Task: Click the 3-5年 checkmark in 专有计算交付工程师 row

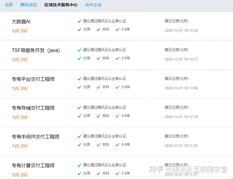Action: 117,173
